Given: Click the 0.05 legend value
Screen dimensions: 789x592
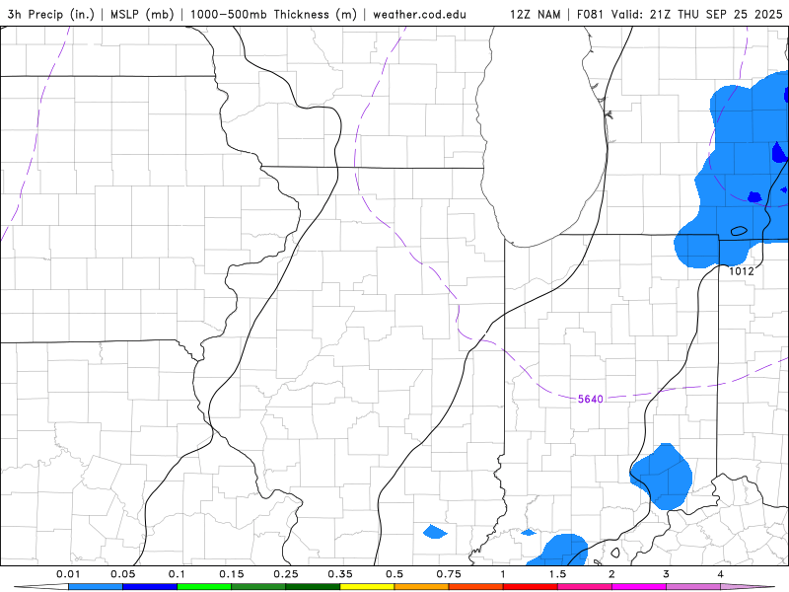Looking at the screenshot, I should (x=122, y=574).
